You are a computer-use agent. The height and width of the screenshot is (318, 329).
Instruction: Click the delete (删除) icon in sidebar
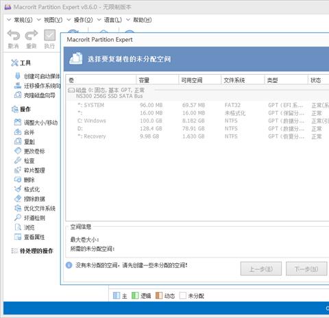pos(18,180)
